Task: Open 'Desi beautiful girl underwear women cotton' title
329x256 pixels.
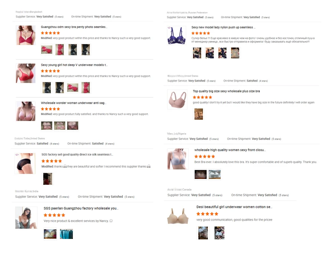Action: pyautogui.click(x=234, y=207)
